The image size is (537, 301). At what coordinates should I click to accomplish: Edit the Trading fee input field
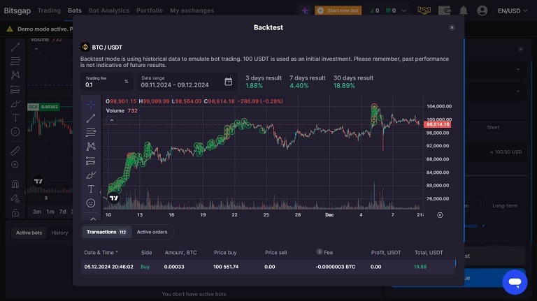(x=106, y=82)
